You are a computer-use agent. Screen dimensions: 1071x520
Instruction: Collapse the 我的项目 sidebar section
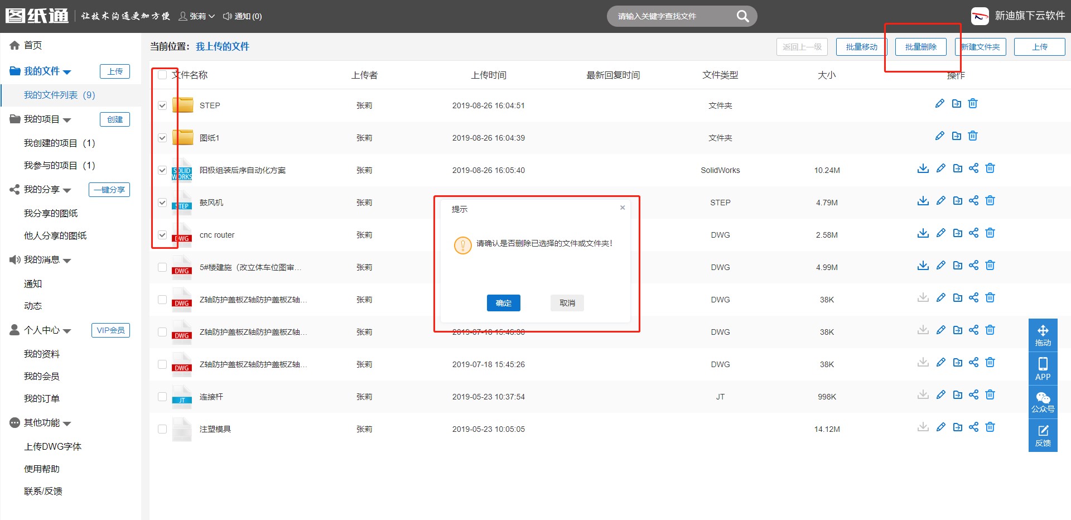[67, 120]
